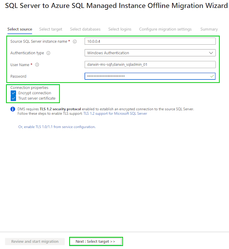The height and width of the screenshot is (249, 229).
Task: Open info tooltip beside User Name
Action: [37, 65]
